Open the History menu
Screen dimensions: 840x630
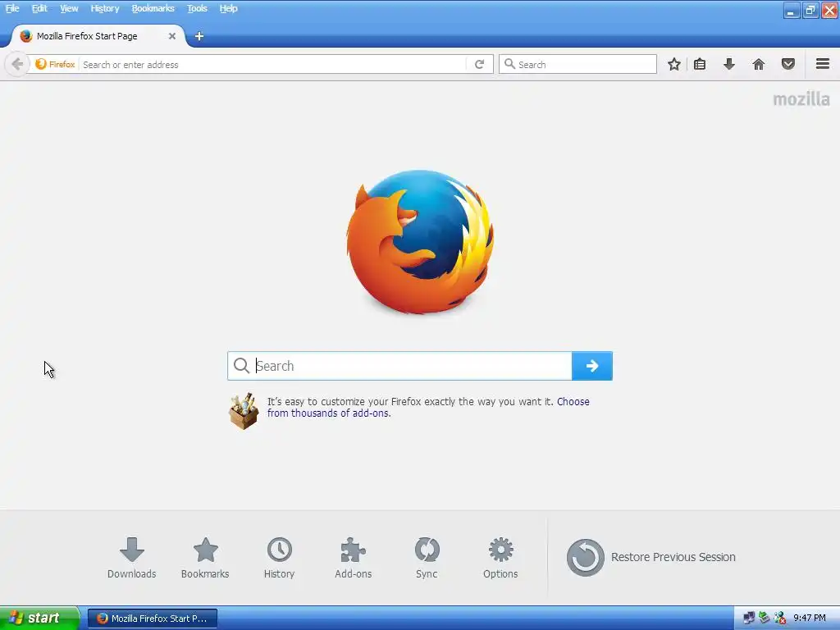[104, 8]
